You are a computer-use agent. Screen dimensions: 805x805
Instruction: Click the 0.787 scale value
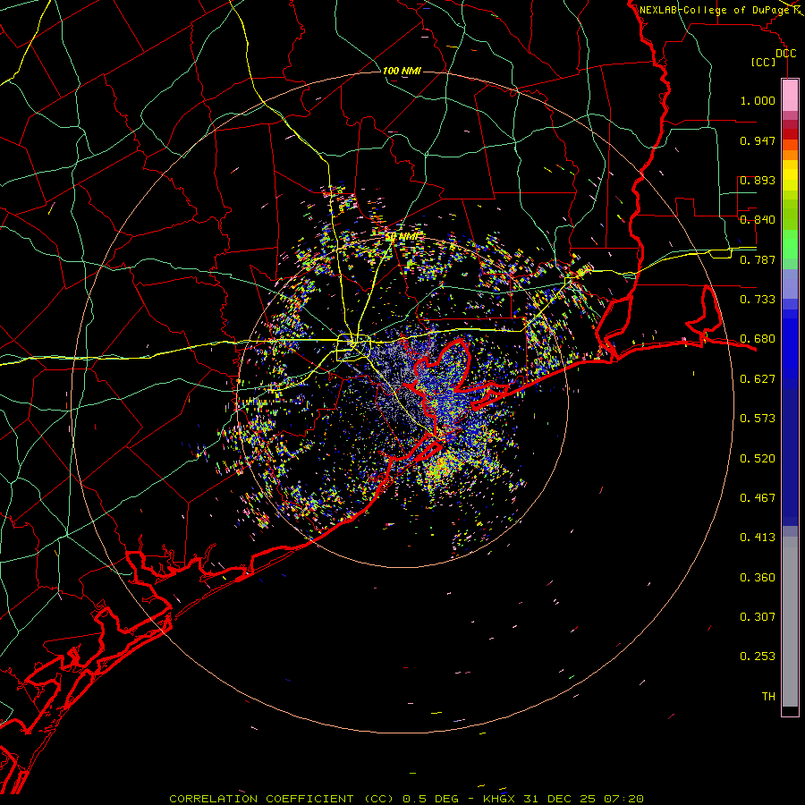(x=758, y=259)
